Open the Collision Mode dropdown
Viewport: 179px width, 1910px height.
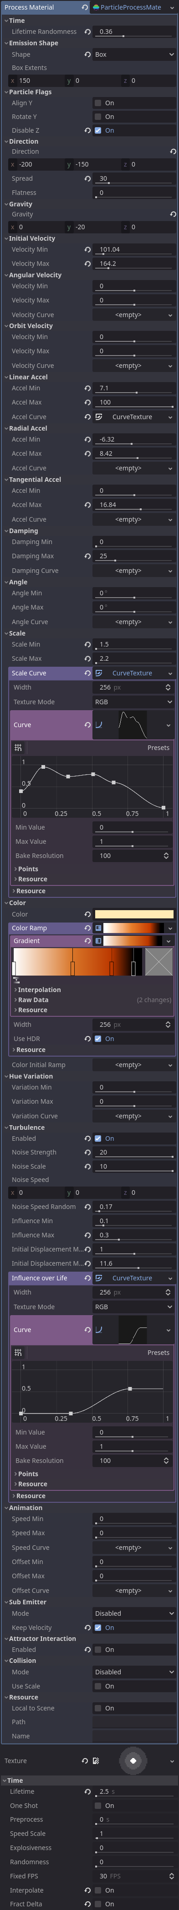click(134, 1672)
